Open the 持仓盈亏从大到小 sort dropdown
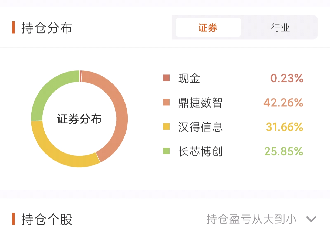The height and width of the screenshot is (231, 330). (x=251, y=219)
